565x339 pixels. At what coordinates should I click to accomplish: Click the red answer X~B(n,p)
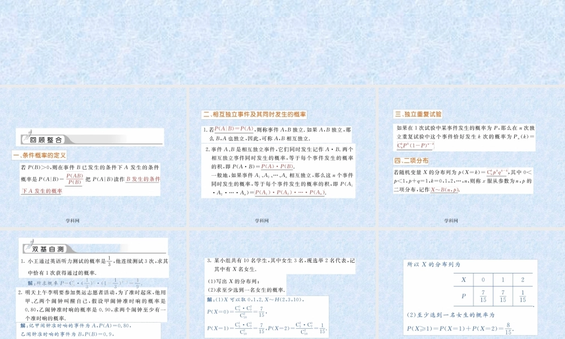(x=445, y=189)
